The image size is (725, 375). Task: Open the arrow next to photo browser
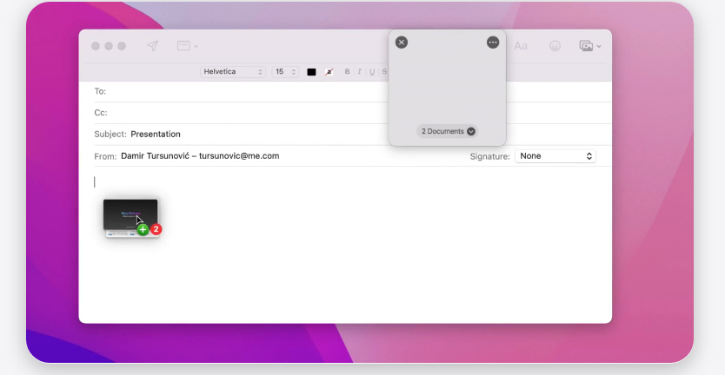pos(599,46)
